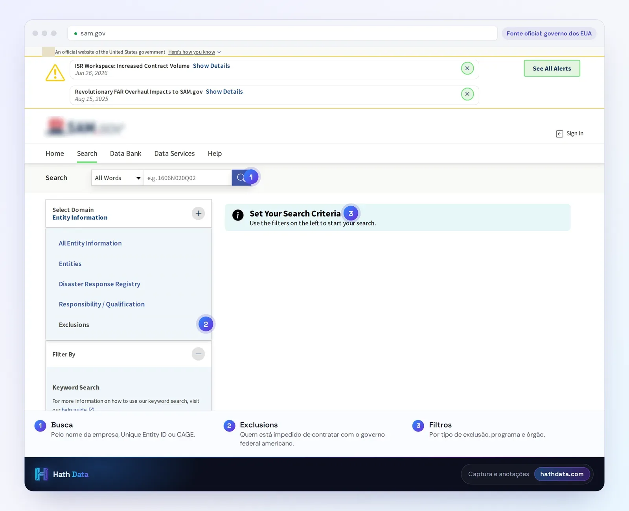Open the All Words dropdown
629x511 pixels.
tap(118, 178)
